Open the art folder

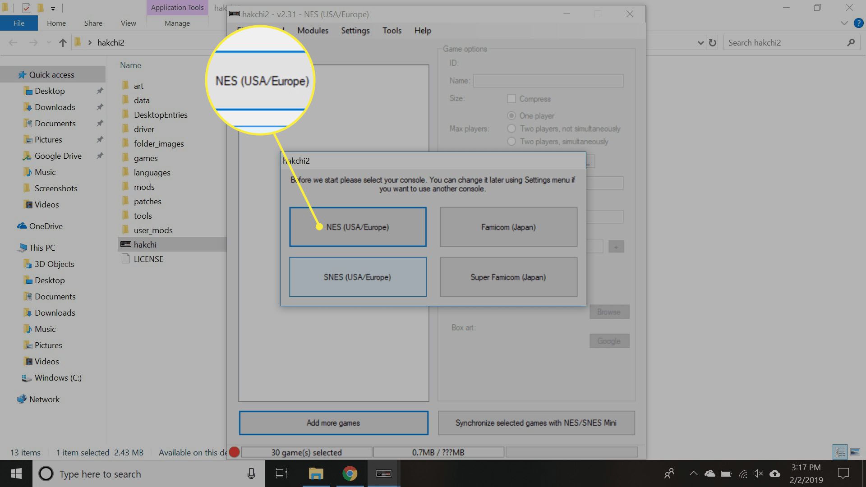(x=138, y=86)
